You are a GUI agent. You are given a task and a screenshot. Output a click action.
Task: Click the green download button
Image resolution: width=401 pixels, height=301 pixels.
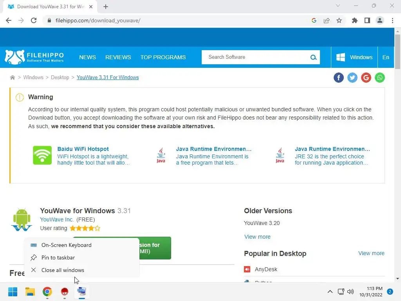coord(155,248)
